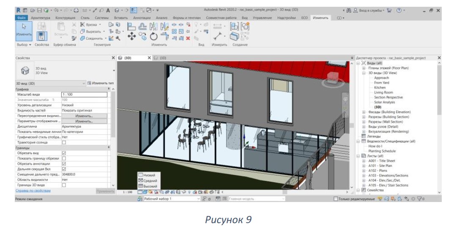Select the Move tool in the ribbon
This screenshot has height=232, width=465.
(132, 36)
